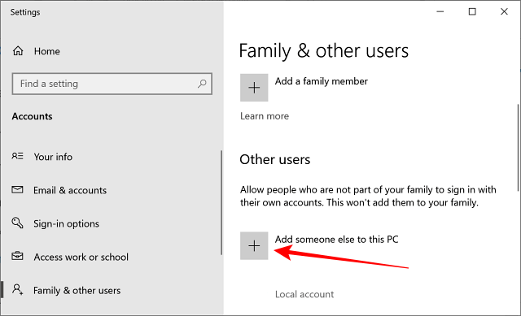Click the Family & other users page title
The image size is (521, 316).
(324, 50)
